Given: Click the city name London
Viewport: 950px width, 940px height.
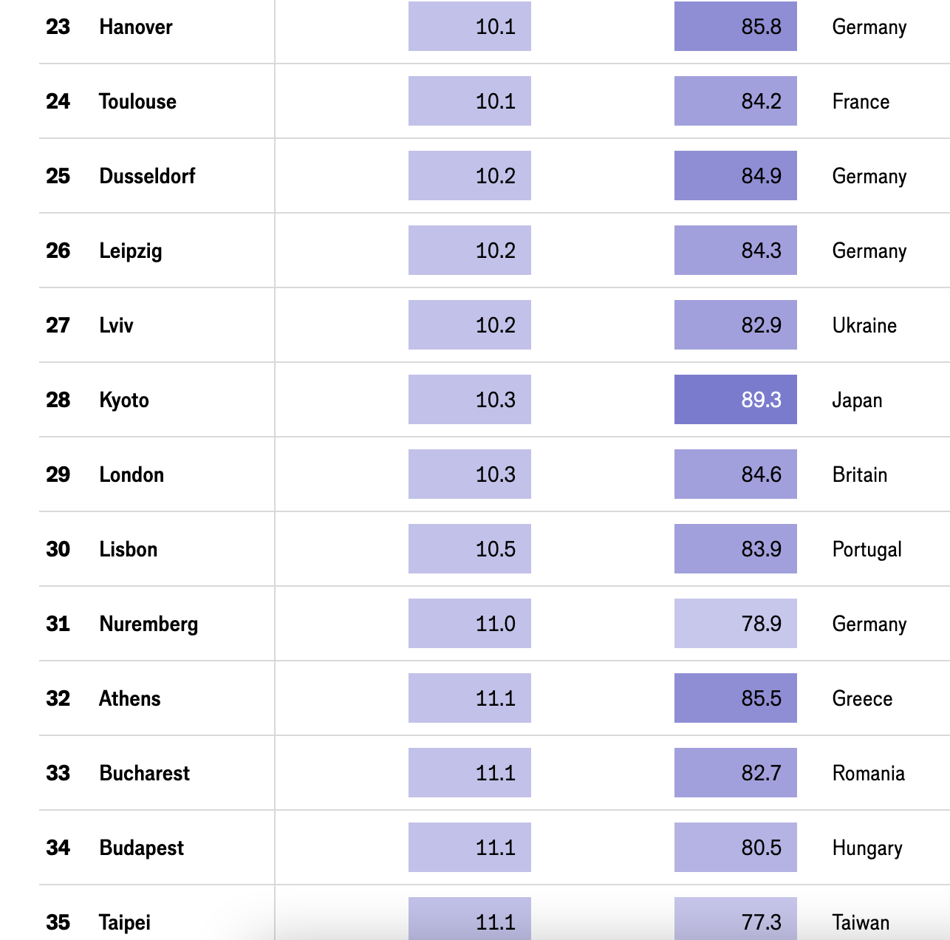Looking at the screenshot, I should (131, 474).
